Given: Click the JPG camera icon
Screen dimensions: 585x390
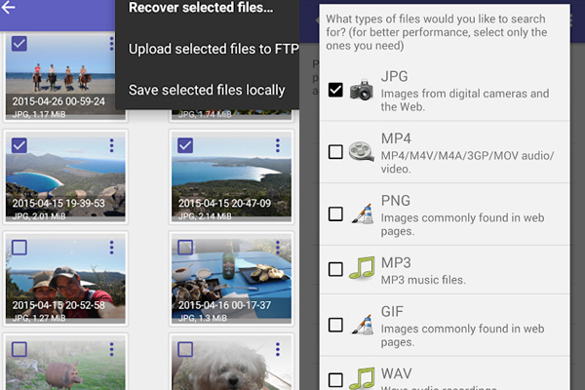Looking at the screenshot, I should [x=362, y=90].
